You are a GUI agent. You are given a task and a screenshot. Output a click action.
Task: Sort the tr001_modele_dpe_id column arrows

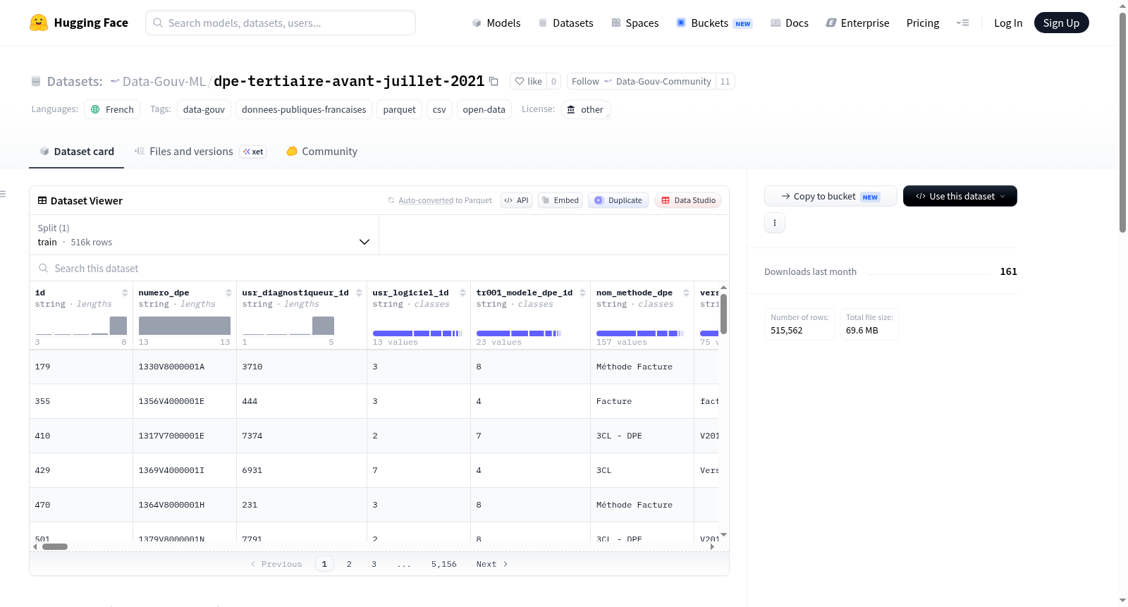582,293
